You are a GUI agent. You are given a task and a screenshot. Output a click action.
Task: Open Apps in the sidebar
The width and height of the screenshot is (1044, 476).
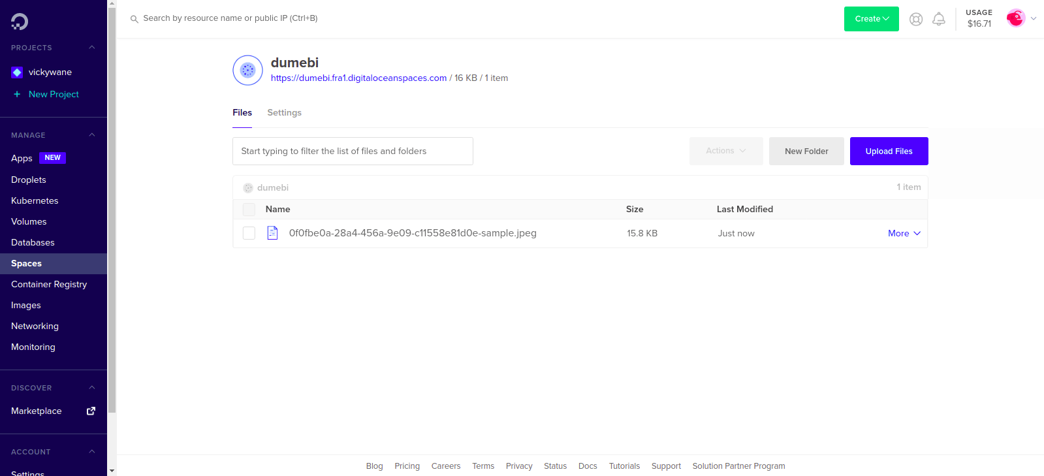[22, 158]
